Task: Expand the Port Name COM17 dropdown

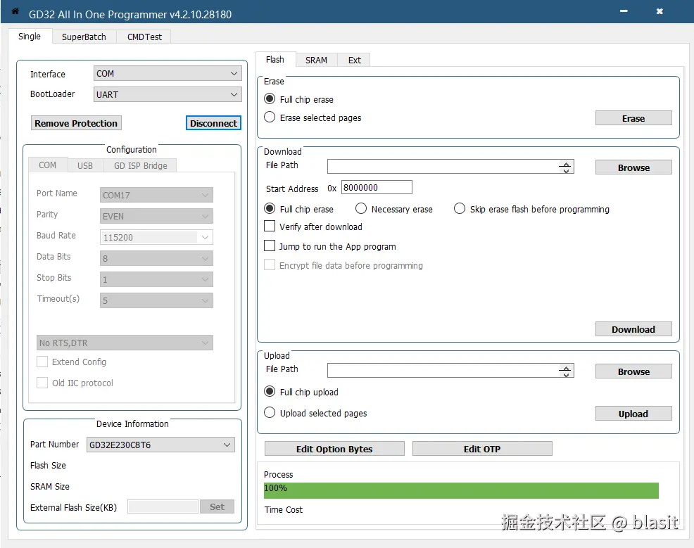Action: [x=156, y=195]
